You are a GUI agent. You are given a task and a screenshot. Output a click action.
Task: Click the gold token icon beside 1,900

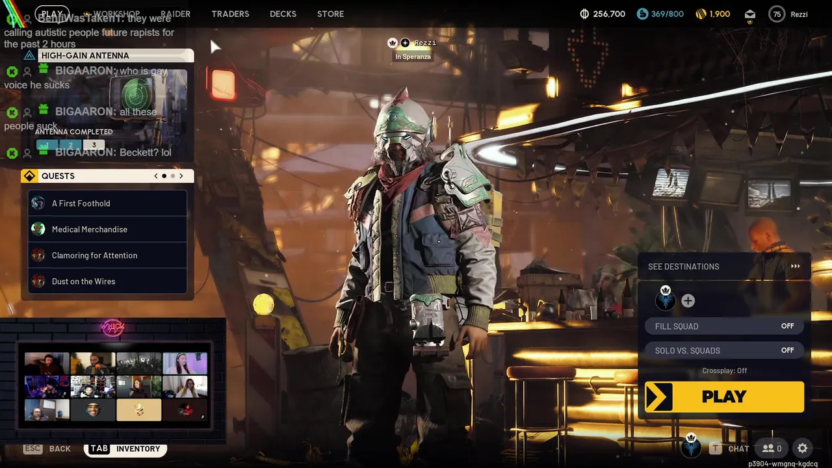(701, 14)
